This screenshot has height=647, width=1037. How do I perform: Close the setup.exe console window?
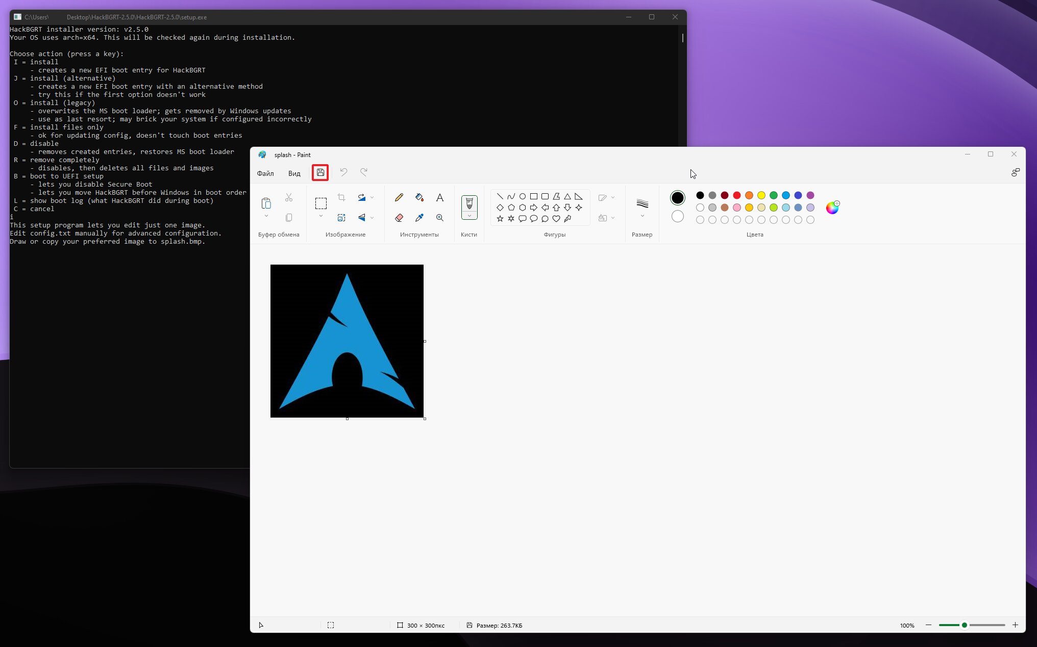(675, 17)
